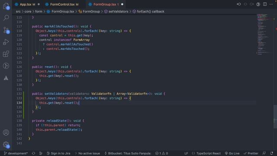Click the development branch in status bar
Image resolution: width=277 pixels, height=156 pixels.
tap(16, 153)
